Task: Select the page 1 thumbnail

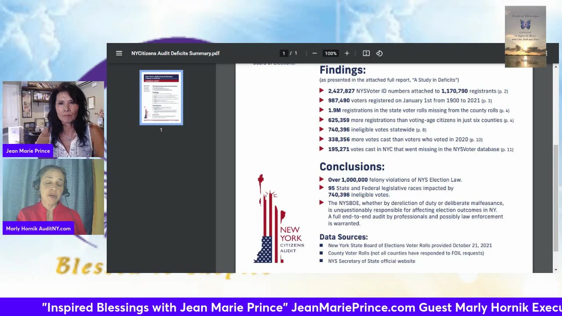Action: (161, 97)
